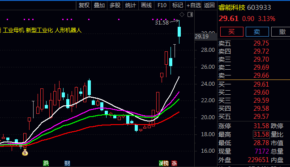Click the 买五 price 29.57
The image size is (290, 167).
click(x=261, y=117)
